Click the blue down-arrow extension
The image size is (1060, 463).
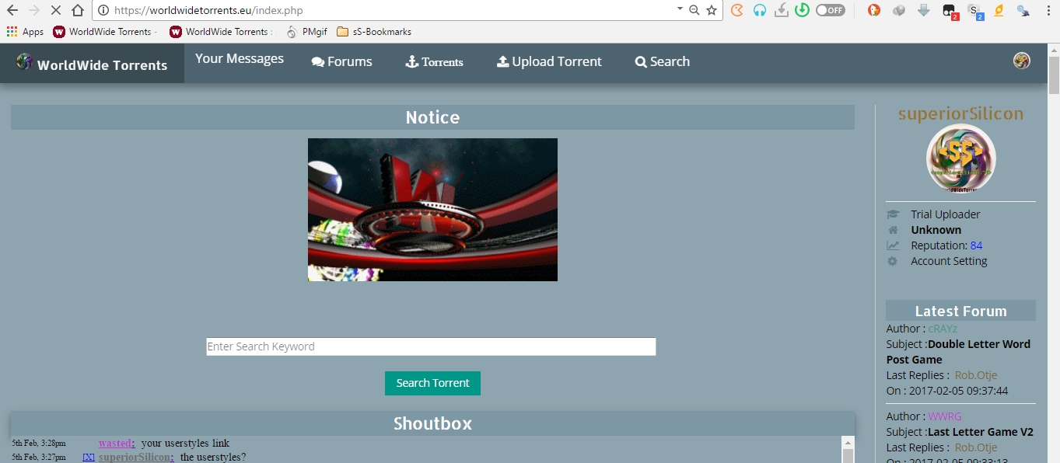[x=924, y=10]
